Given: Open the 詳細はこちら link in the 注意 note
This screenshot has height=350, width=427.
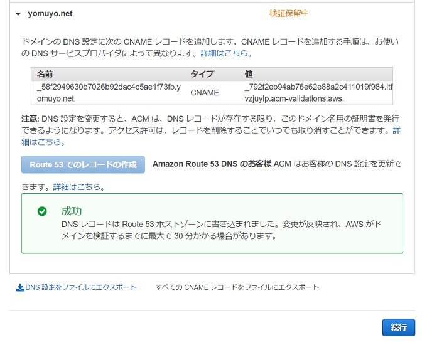Looking at the screenshot, I should [x=210, y=136].
